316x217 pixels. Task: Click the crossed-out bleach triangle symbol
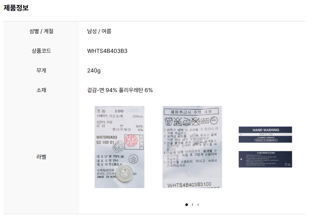click(178, 121)
